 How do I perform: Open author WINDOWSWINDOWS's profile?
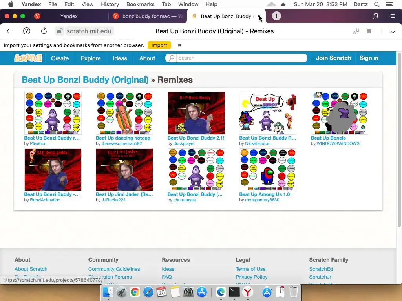338,143
